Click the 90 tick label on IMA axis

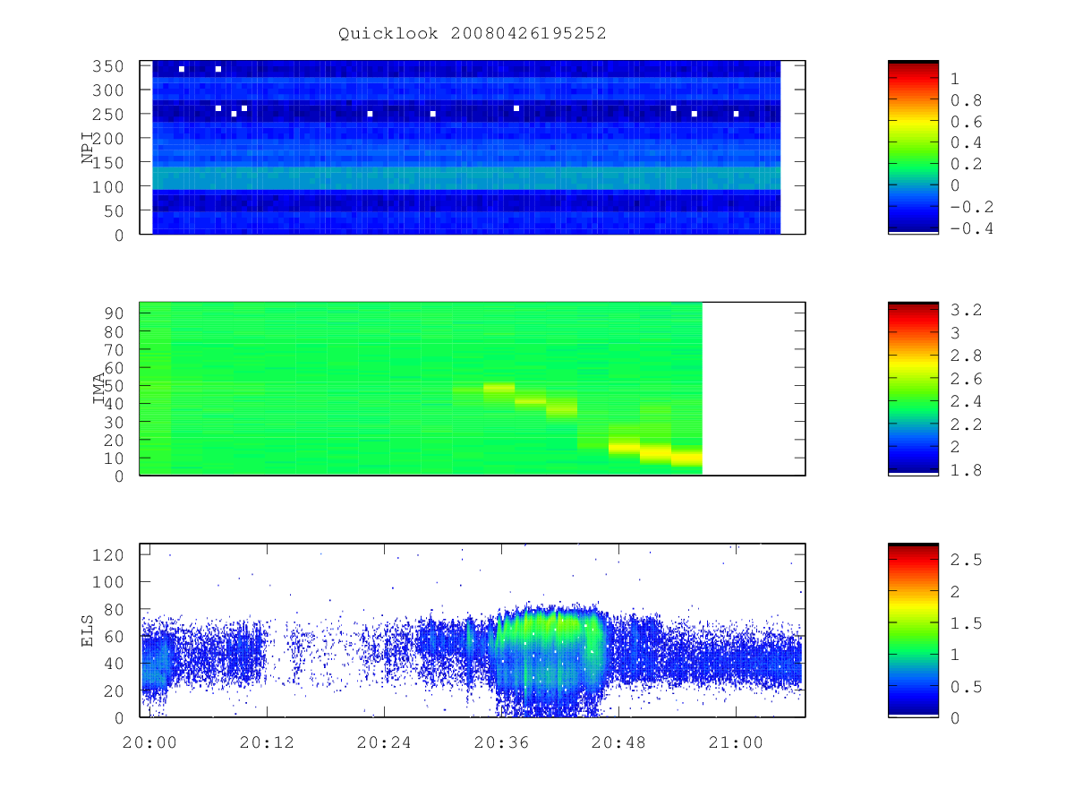click(115, 313)
